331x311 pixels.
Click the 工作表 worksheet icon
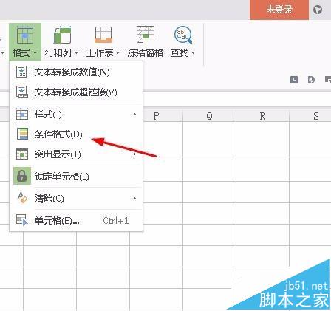tap(103, 35)
